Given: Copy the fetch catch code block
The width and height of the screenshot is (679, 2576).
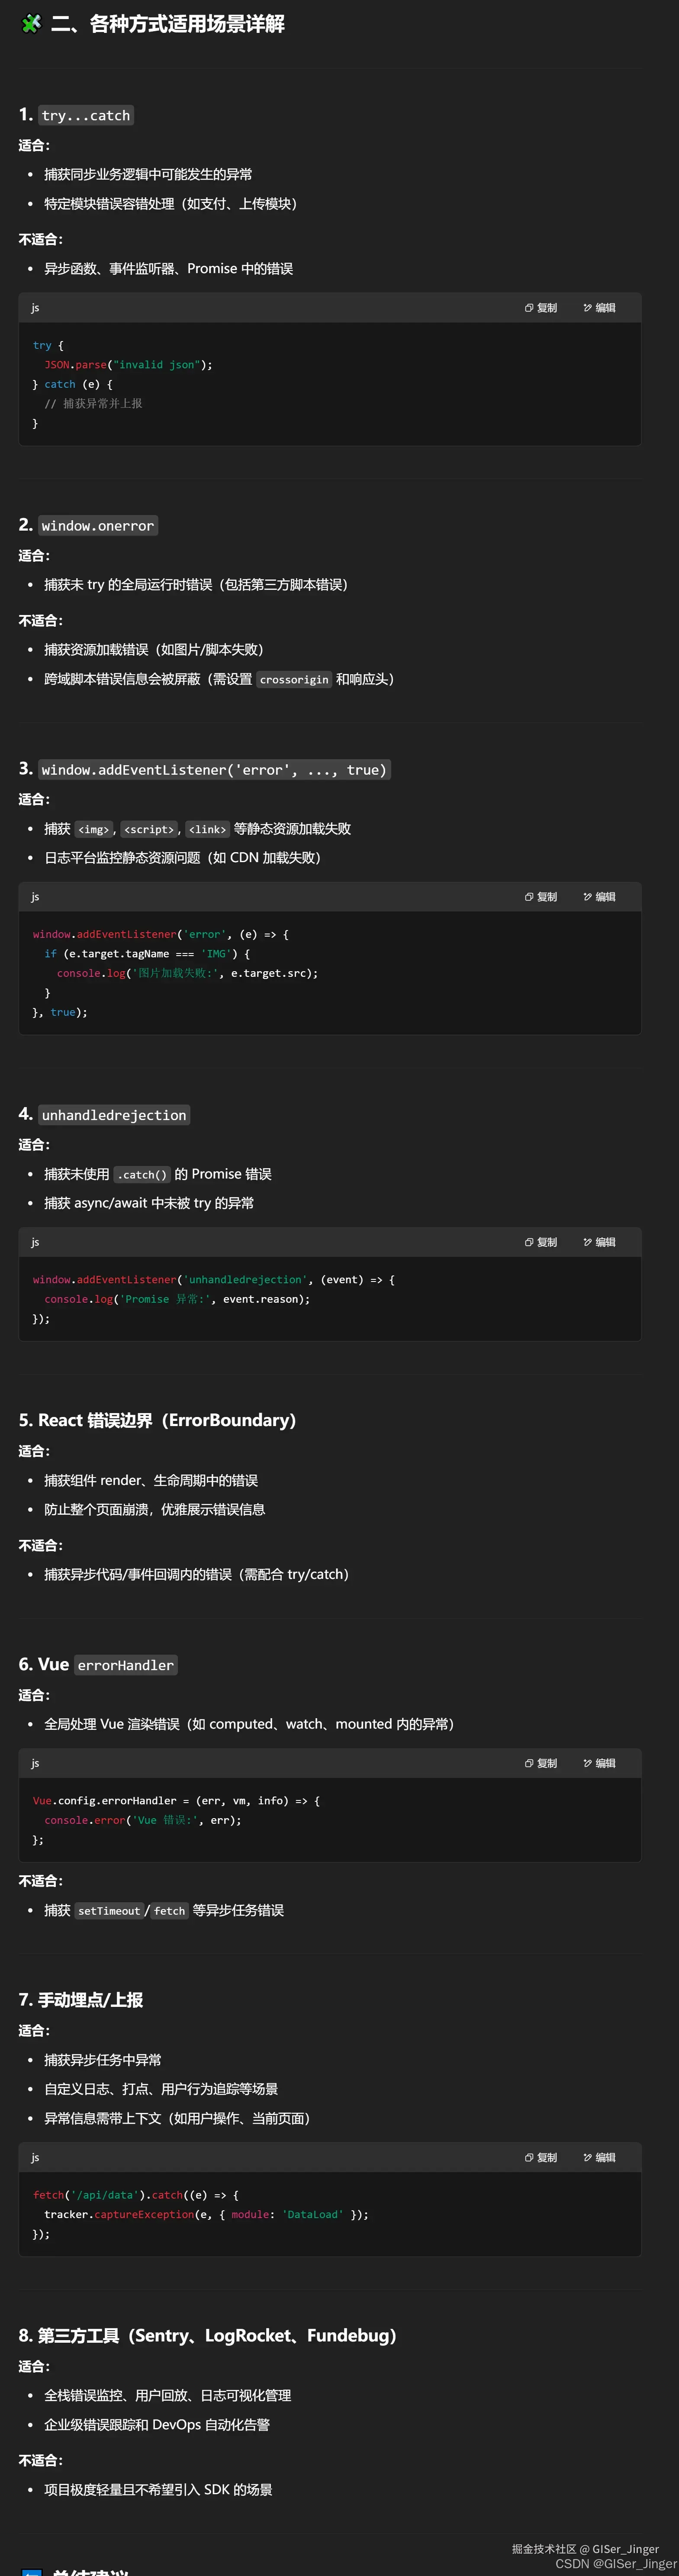Looking at the screenshot, I should pyautogui.click(x=541, y=2157).
